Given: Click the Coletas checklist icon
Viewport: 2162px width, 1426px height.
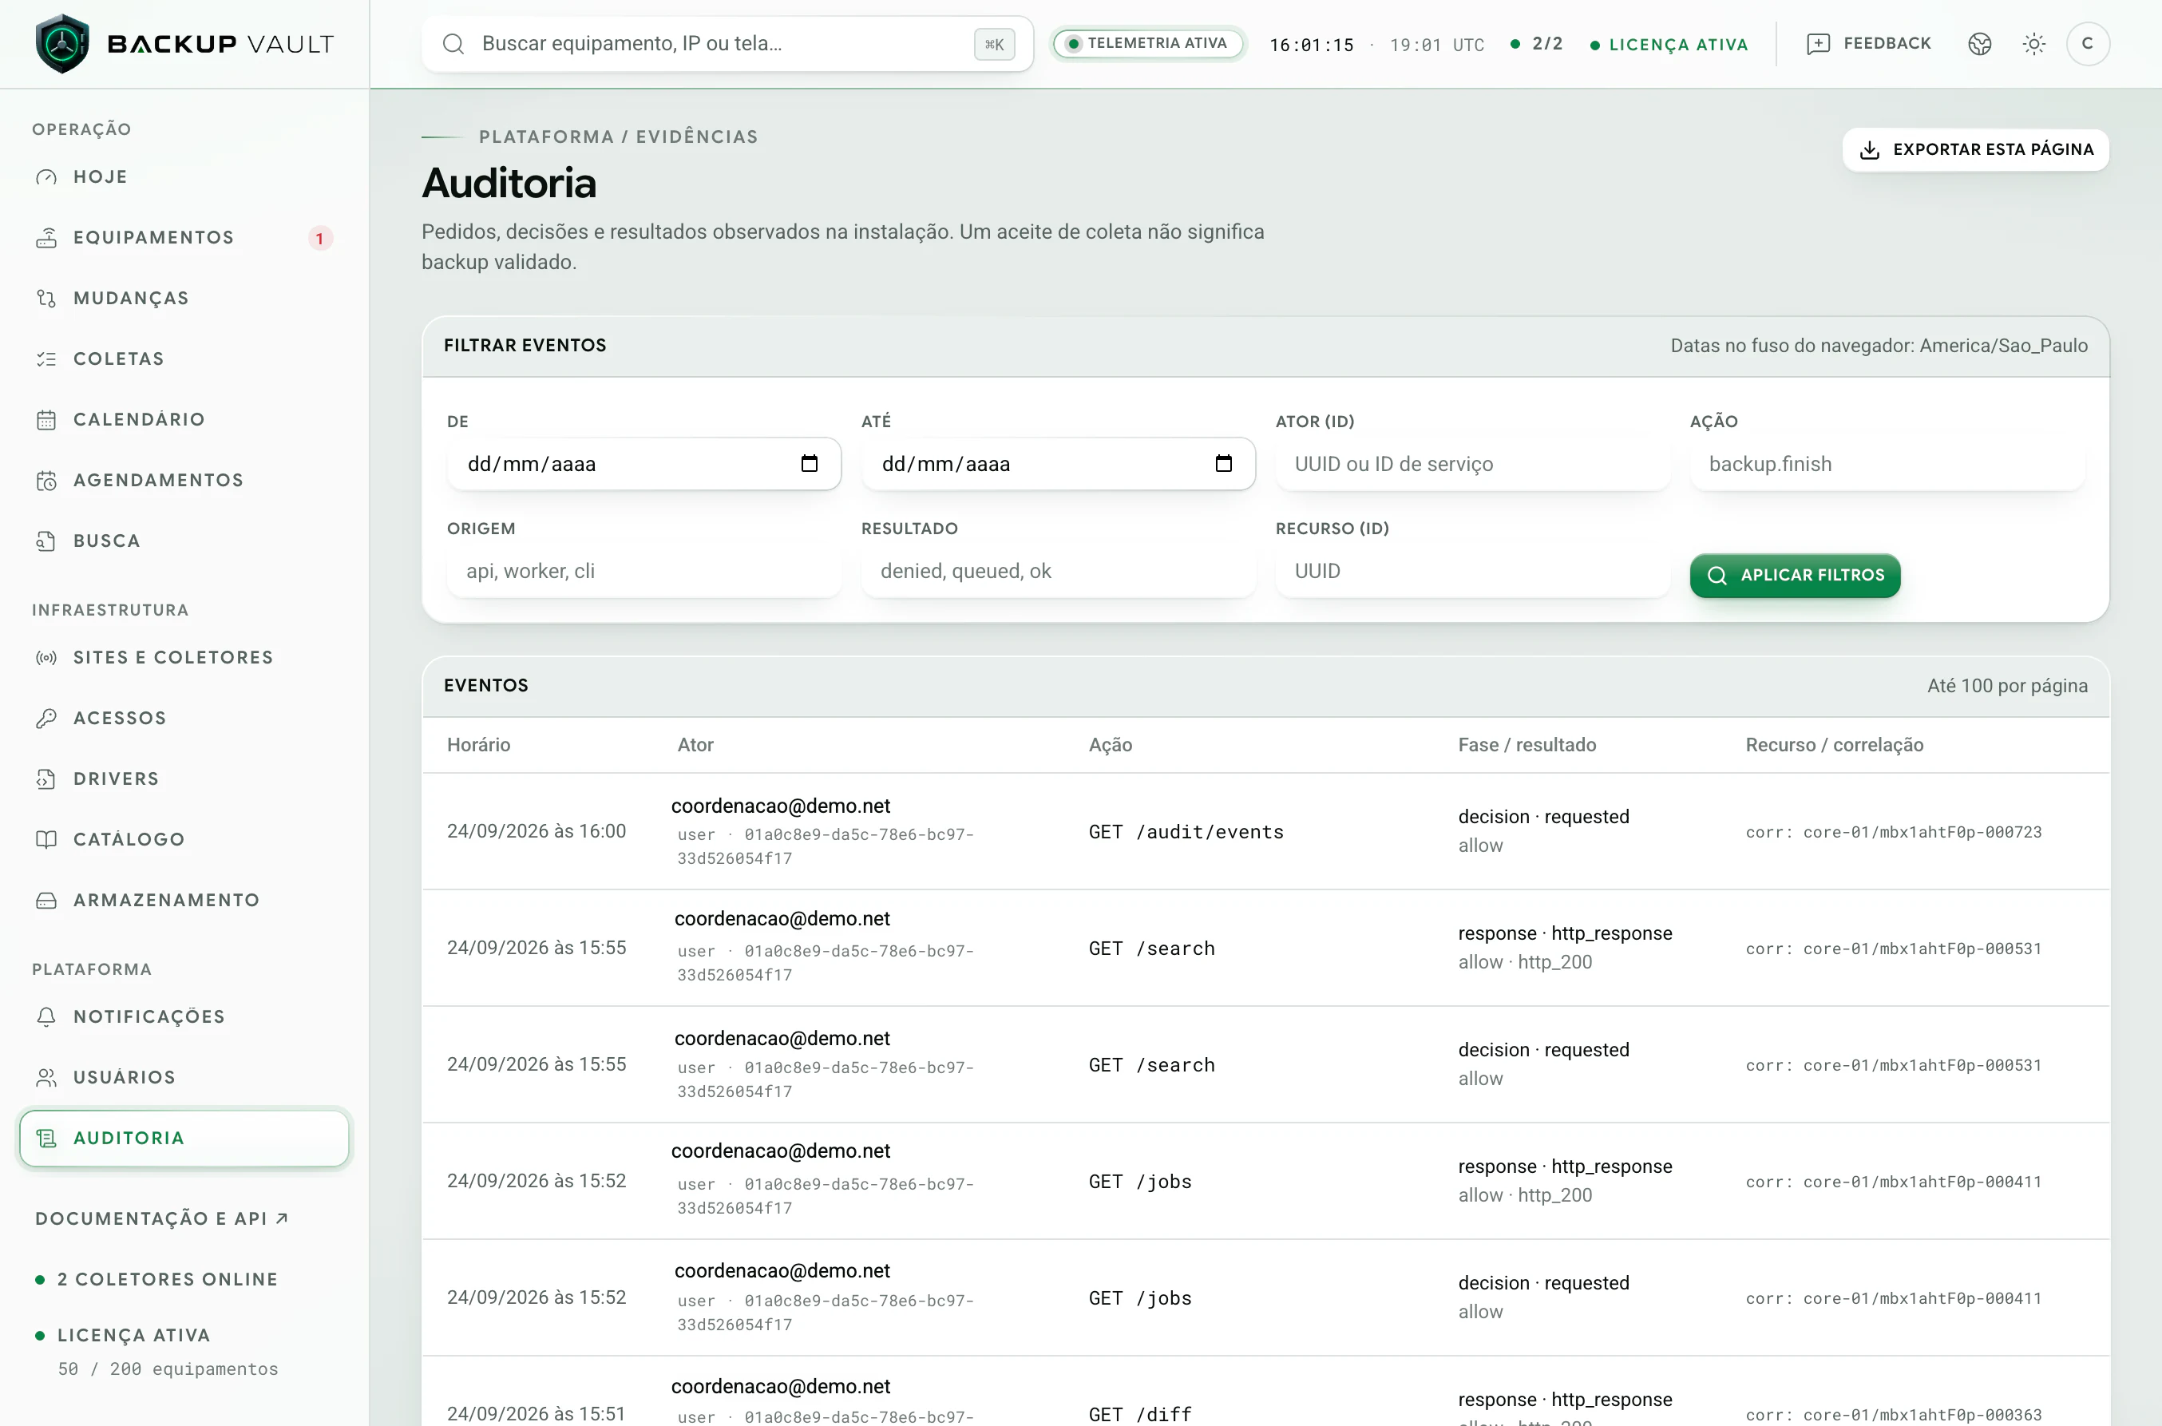Looking at the screenshot, I should pyautogui.click(x=46, y=359).
